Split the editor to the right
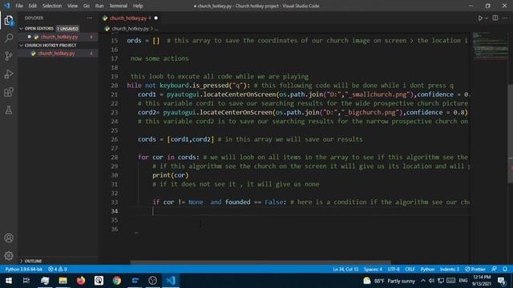Viewport: 513px width, 288px height. [x=495, y=18]
